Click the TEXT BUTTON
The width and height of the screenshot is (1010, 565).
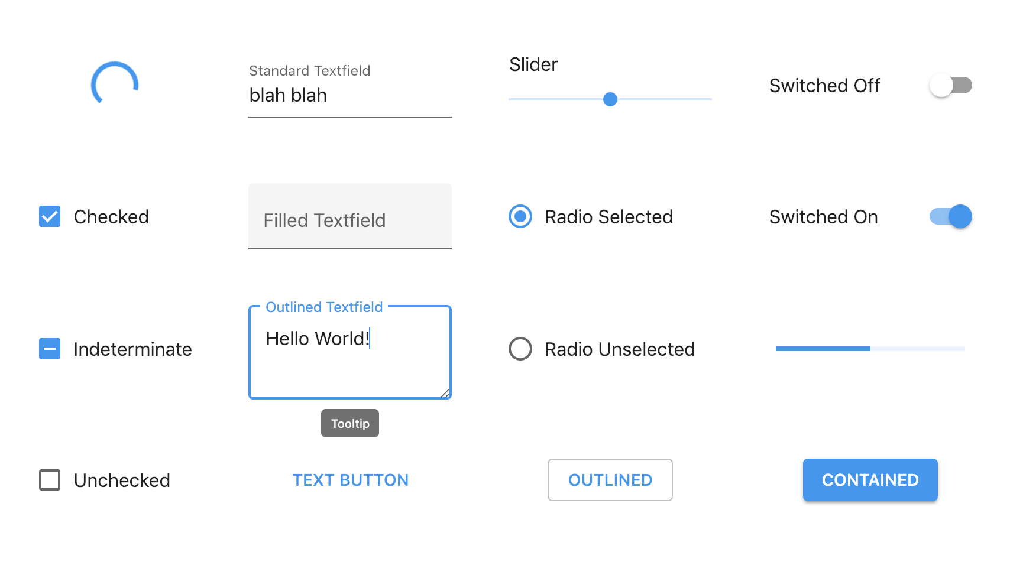pyautogui.click(x=351, y=480)
